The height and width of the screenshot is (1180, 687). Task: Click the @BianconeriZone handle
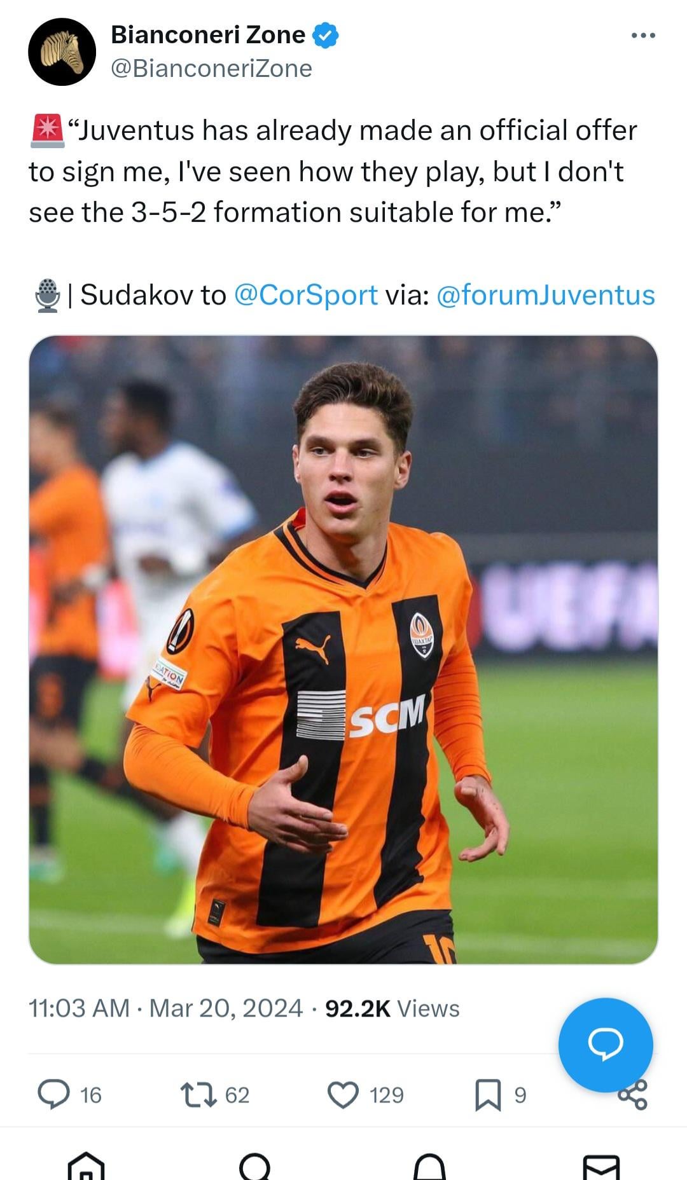click(211, 69)
